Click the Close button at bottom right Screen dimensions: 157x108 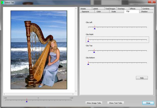point(148,103)
